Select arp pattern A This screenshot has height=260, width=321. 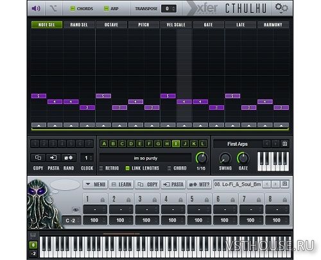[104, 144]
